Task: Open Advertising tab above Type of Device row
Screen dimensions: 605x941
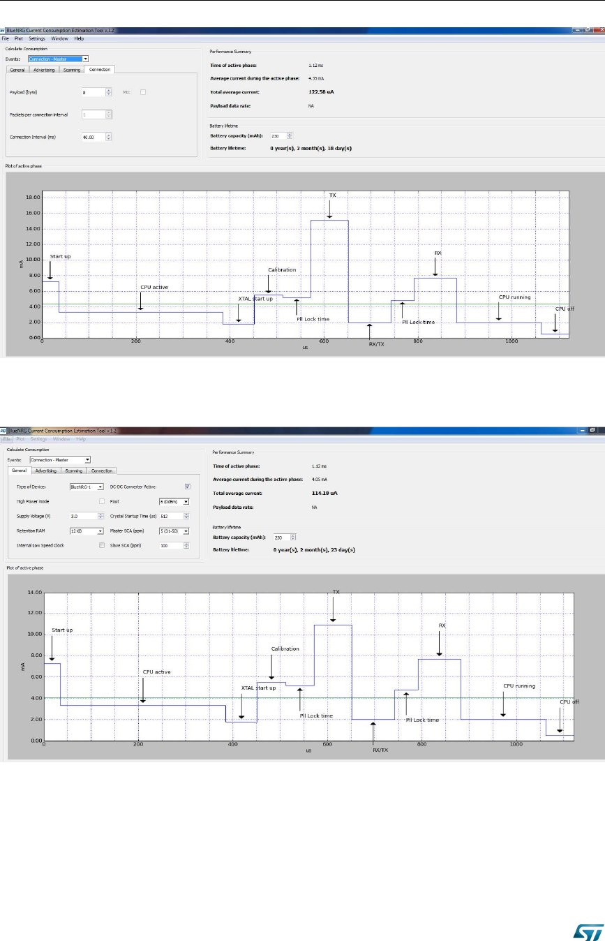Action: [x=46, y=471]
